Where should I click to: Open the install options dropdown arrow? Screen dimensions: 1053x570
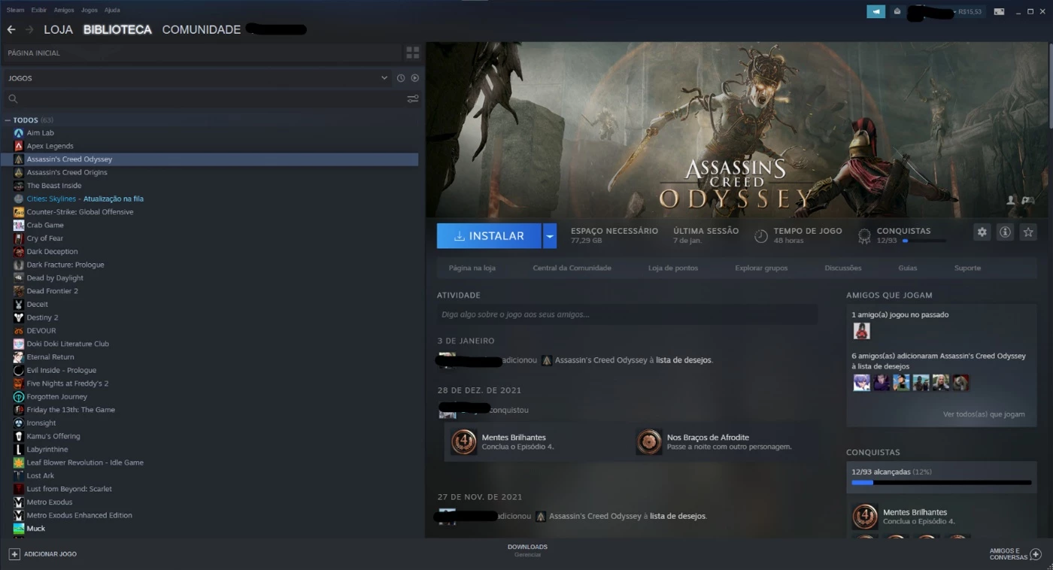coord(550,236)
